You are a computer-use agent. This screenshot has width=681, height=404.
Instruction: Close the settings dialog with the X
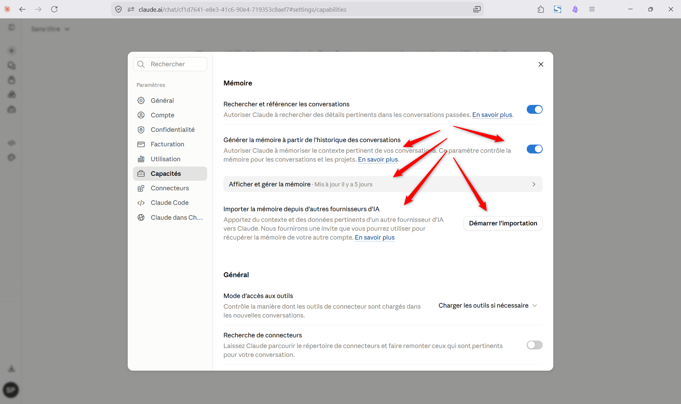[541, 64]
